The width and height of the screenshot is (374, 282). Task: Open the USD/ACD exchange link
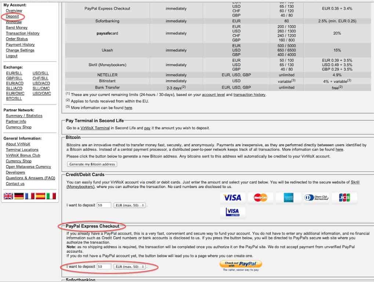coord(41,83)
